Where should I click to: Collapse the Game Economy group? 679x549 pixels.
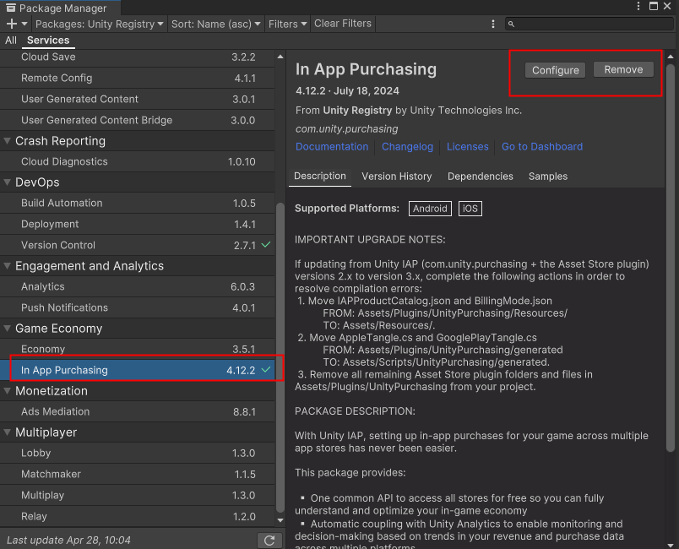tap(7, 329)
